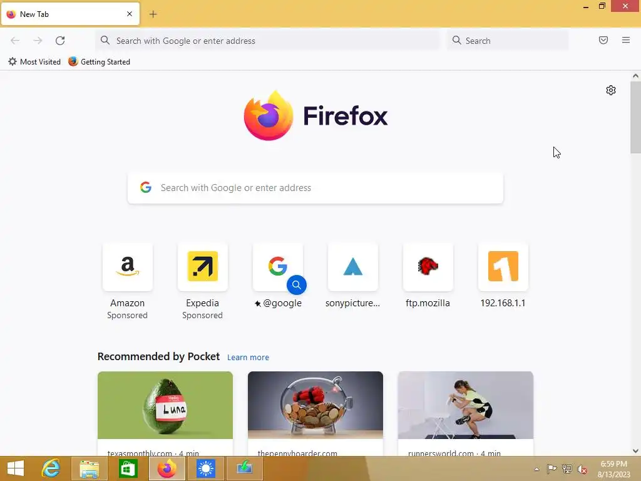Click the Firefox taskbar button
This screenshot has width=641, height=481.
(167, 468)
